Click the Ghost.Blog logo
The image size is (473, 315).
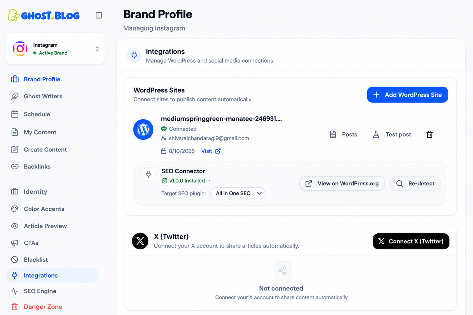(x=44, y=15)
